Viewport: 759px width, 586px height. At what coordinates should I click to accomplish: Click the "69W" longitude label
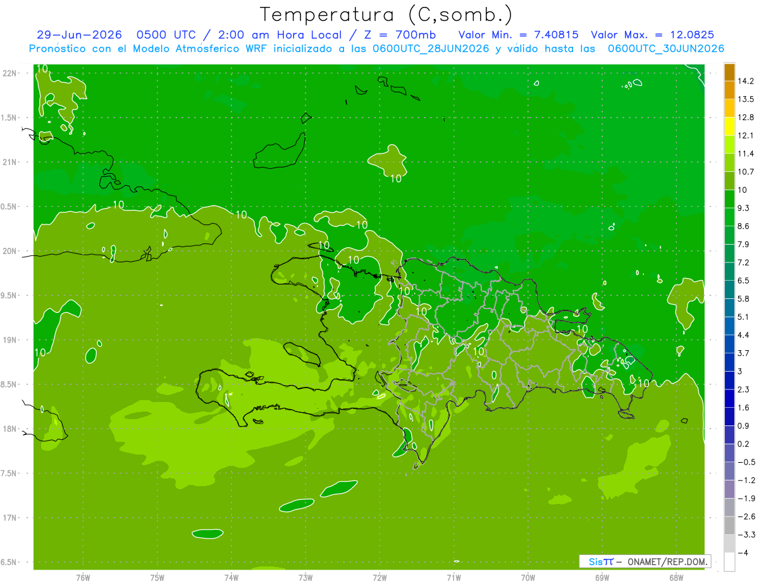[x=602, y=577]
